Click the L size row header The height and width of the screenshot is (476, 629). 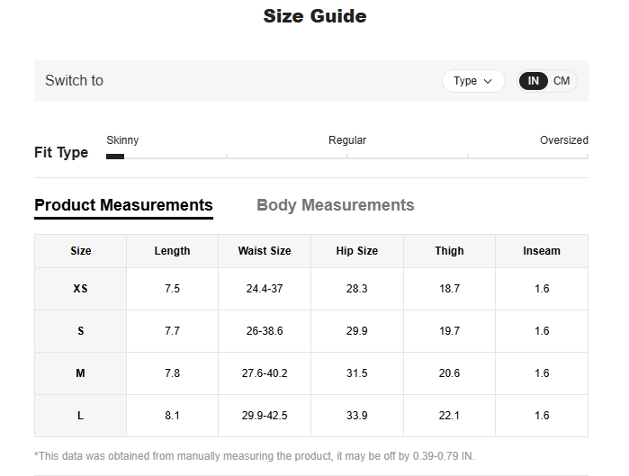click(81, 416)
